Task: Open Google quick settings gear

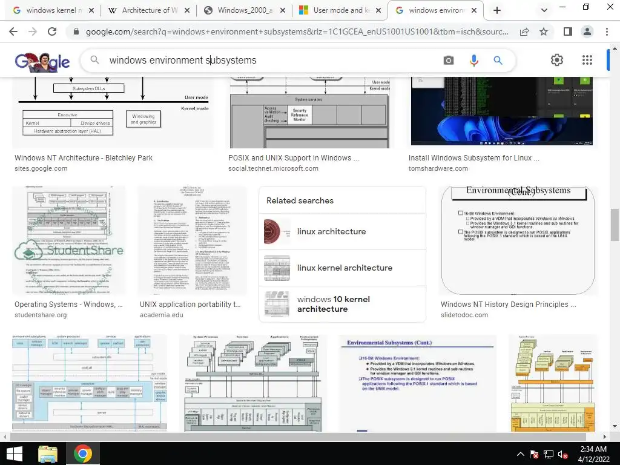Action: click(557, 60)
